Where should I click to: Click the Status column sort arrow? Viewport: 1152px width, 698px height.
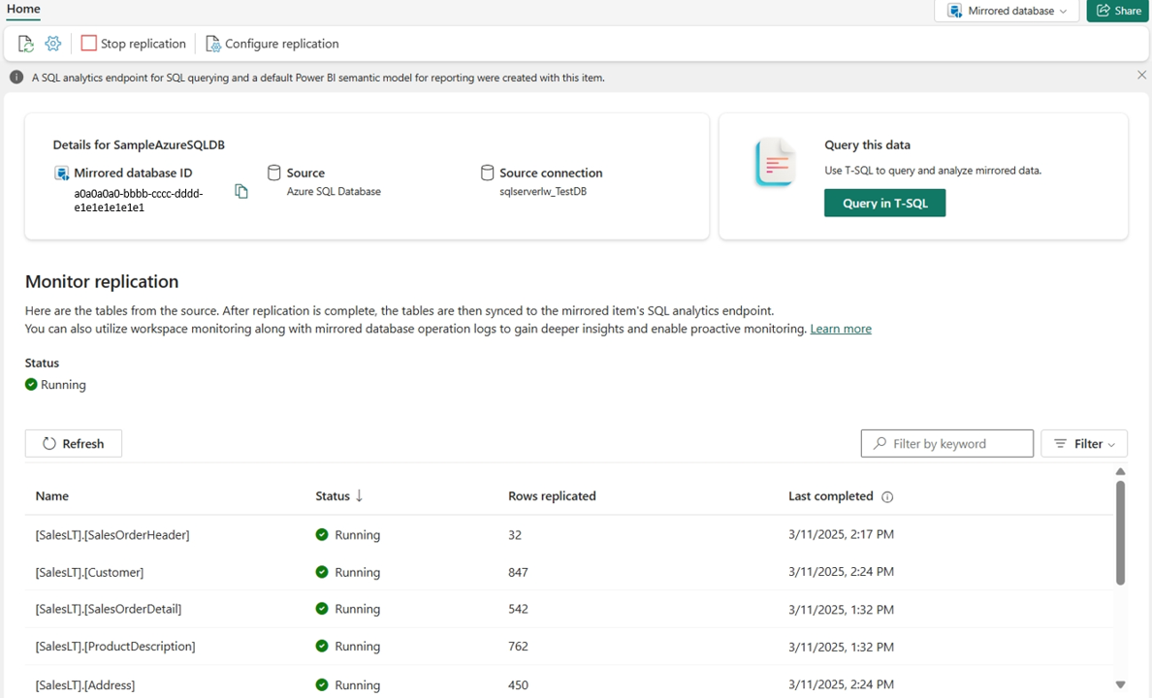[359, 496]
